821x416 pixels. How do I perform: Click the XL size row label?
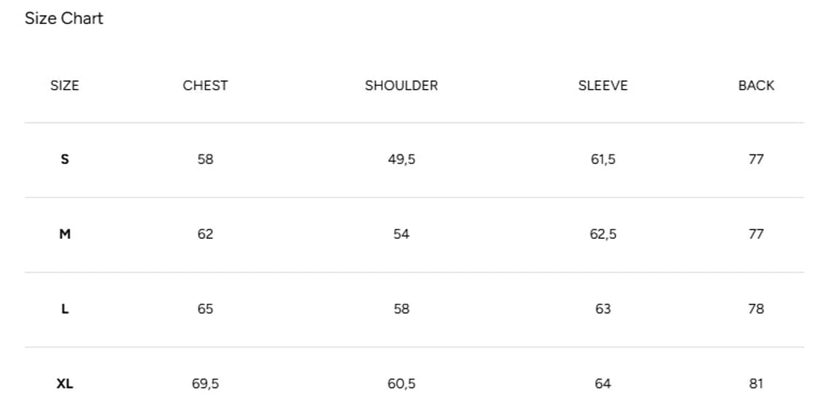(x=64, y=384)
